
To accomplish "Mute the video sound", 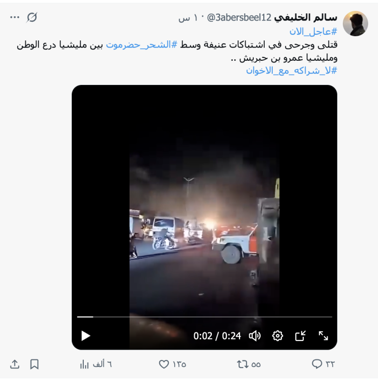I will [255, 336].
